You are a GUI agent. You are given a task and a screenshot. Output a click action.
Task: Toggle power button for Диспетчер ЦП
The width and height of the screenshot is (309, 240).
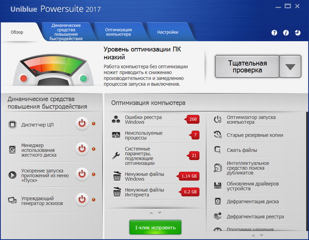click(82, 124)
